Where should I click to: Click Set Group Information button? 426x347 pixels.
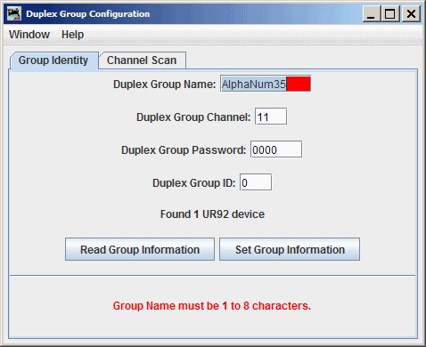point(290,249)
